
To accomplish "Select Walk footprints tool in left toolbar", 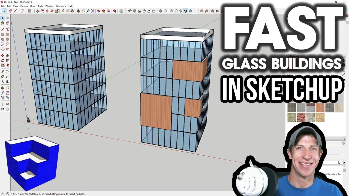I will [x=3, y=109].
